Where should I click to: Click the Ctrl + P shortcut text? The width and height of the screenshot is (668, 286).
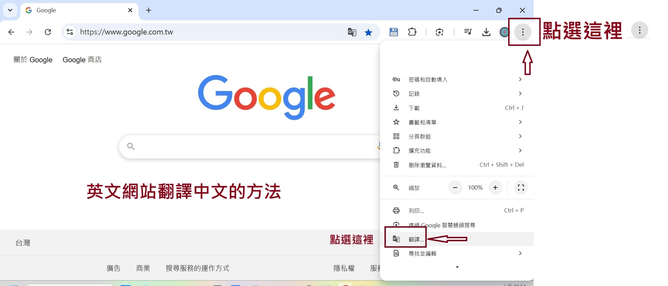point(514,210)
